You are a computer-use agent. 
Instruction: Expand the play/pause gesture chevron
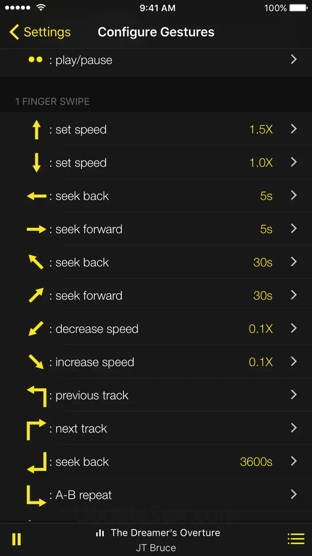tap(294, 60)
